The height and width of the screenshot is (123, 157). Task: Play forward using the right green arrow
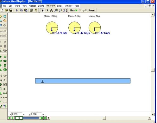point(13,118)
